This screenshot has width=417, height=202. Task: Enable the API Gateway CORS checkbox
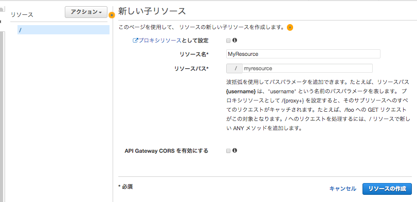(228, 151)
